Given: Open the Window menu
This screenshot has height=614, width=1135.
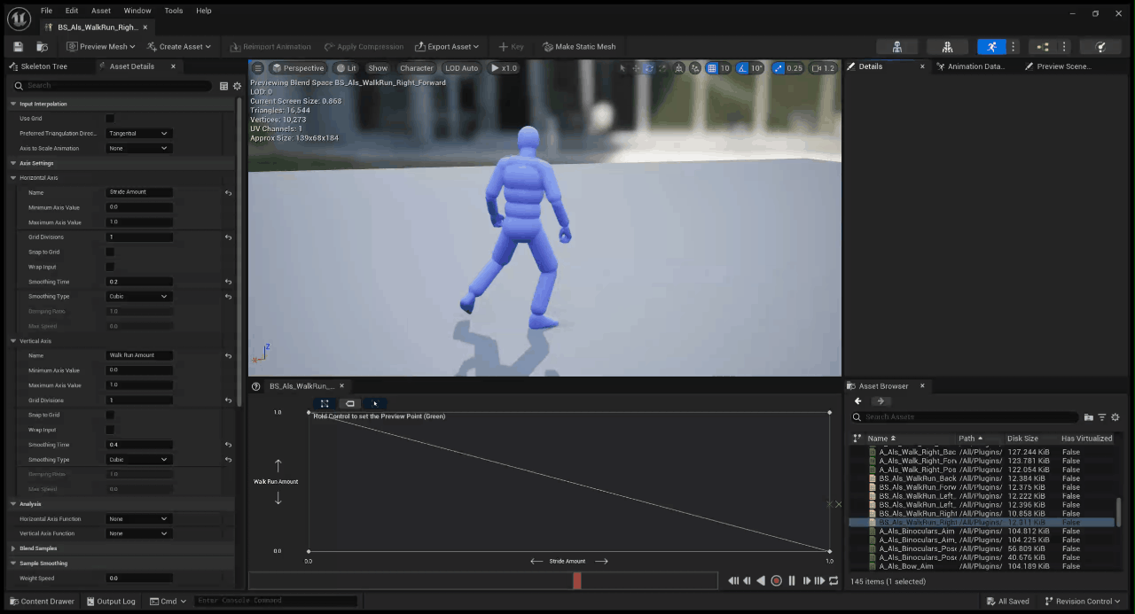Looking at the screenshot, I should (x=137, y=11).
